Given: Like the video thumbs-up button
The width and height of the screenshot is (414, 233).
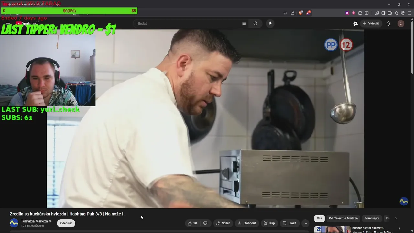Looking at the screenshot, I should click(192, 223).
